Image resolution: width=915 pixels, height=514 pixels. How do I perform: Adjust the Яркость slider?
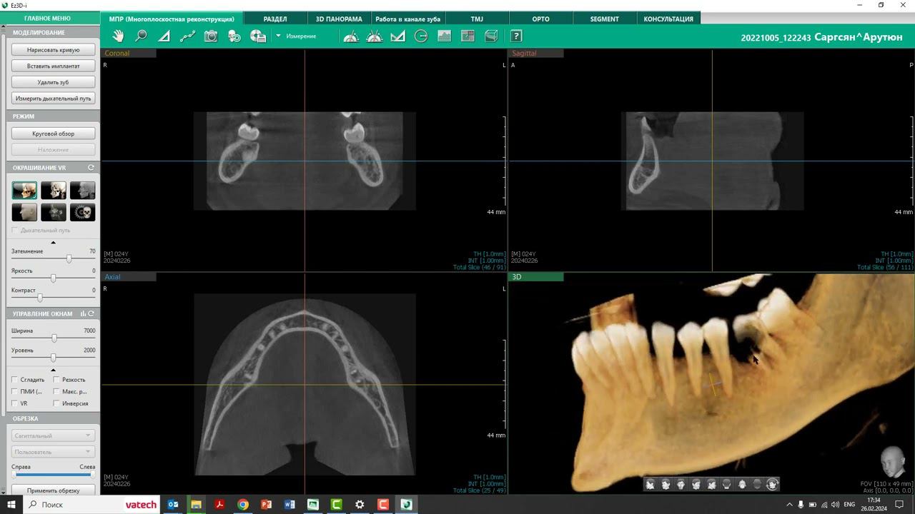pyautogui.click(x=53, y=278)
